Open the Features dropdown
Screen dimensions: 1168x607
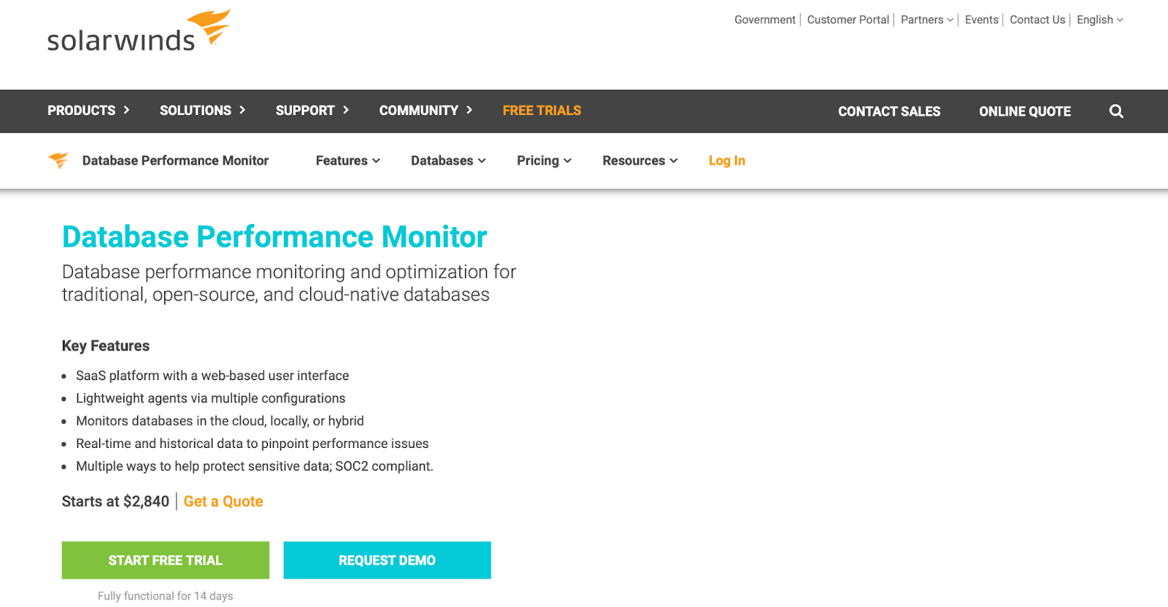347,161
